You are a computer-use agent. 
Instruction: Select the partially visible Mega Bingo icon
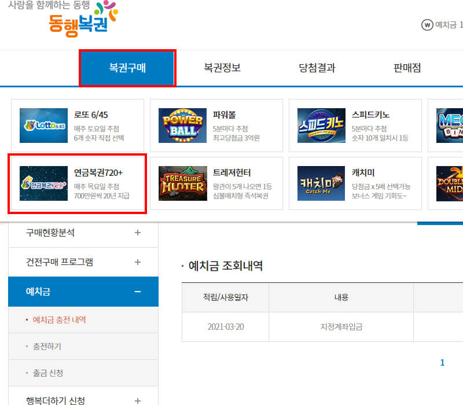(451, 125)
